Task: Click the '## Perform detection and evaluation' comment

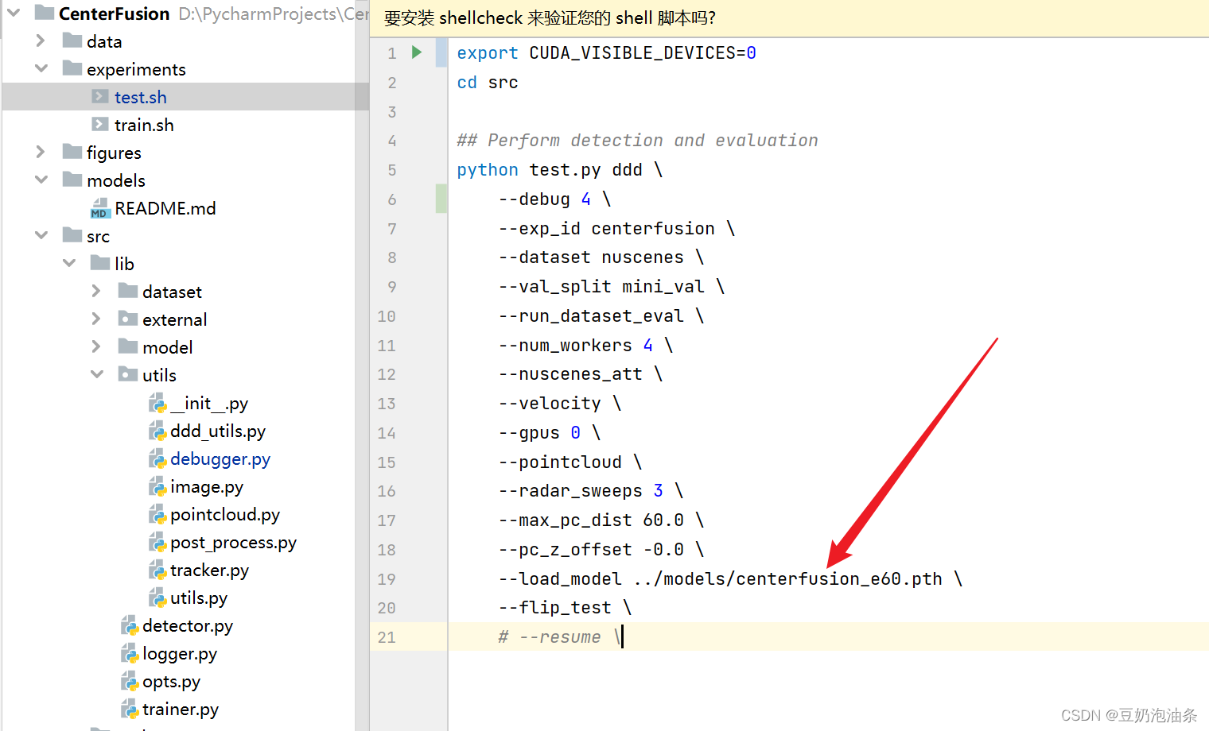Action: click(637, 141)
